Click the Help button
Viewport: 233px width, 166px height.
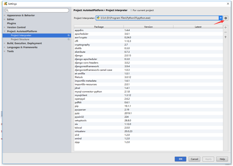click(x=222, y=159)
